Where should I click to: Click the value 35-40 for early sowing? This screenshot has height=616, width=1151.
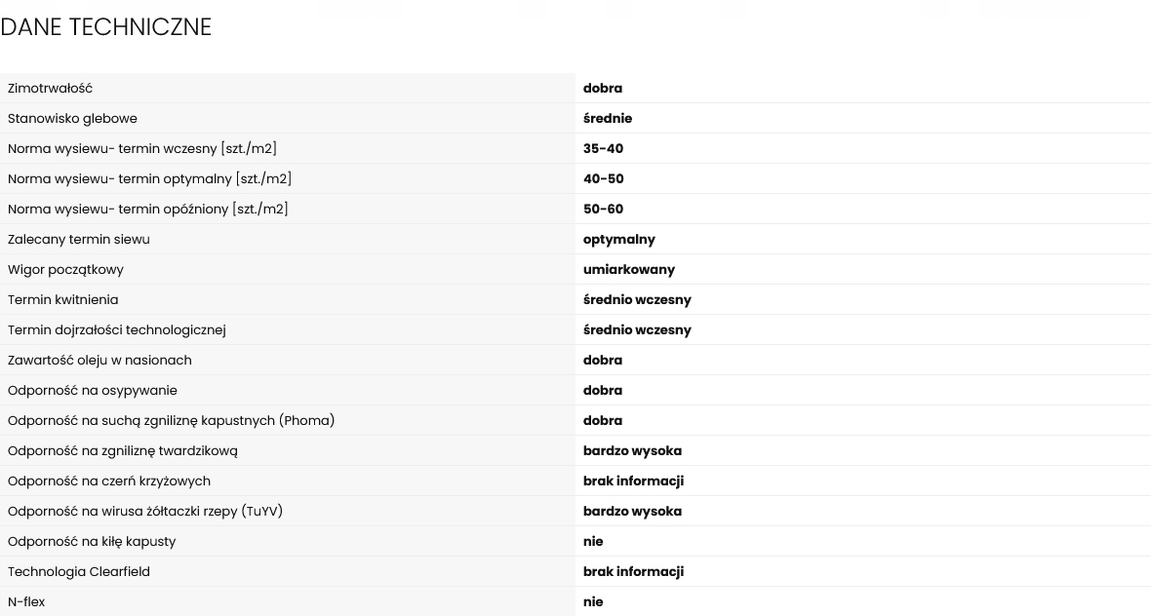tap(603, 149)
